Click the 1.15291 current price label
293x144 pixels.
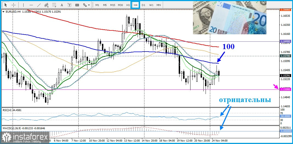pos(285,75)
